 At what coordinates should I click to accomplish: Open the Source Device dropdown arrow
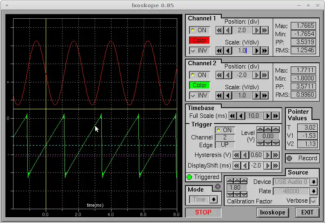coord(314,182)
